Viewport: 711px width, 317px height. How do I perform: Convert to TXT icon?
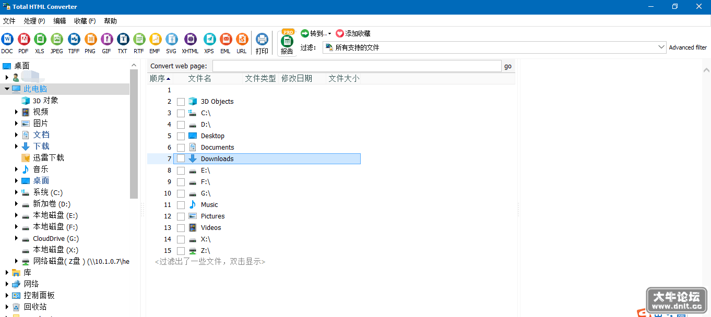point(123,39)
